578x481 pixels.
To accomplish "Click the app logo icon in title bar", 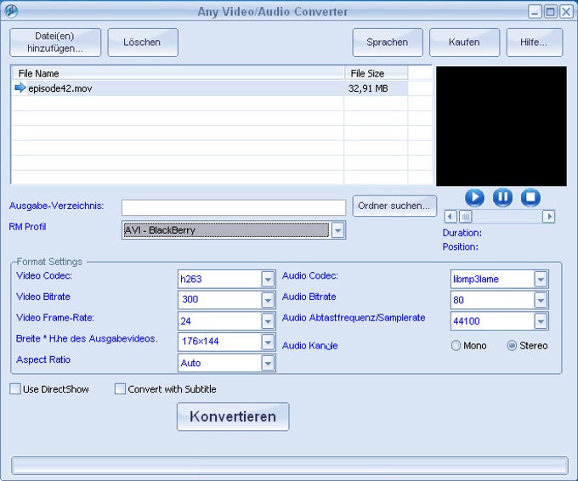I will click(11, 11).
